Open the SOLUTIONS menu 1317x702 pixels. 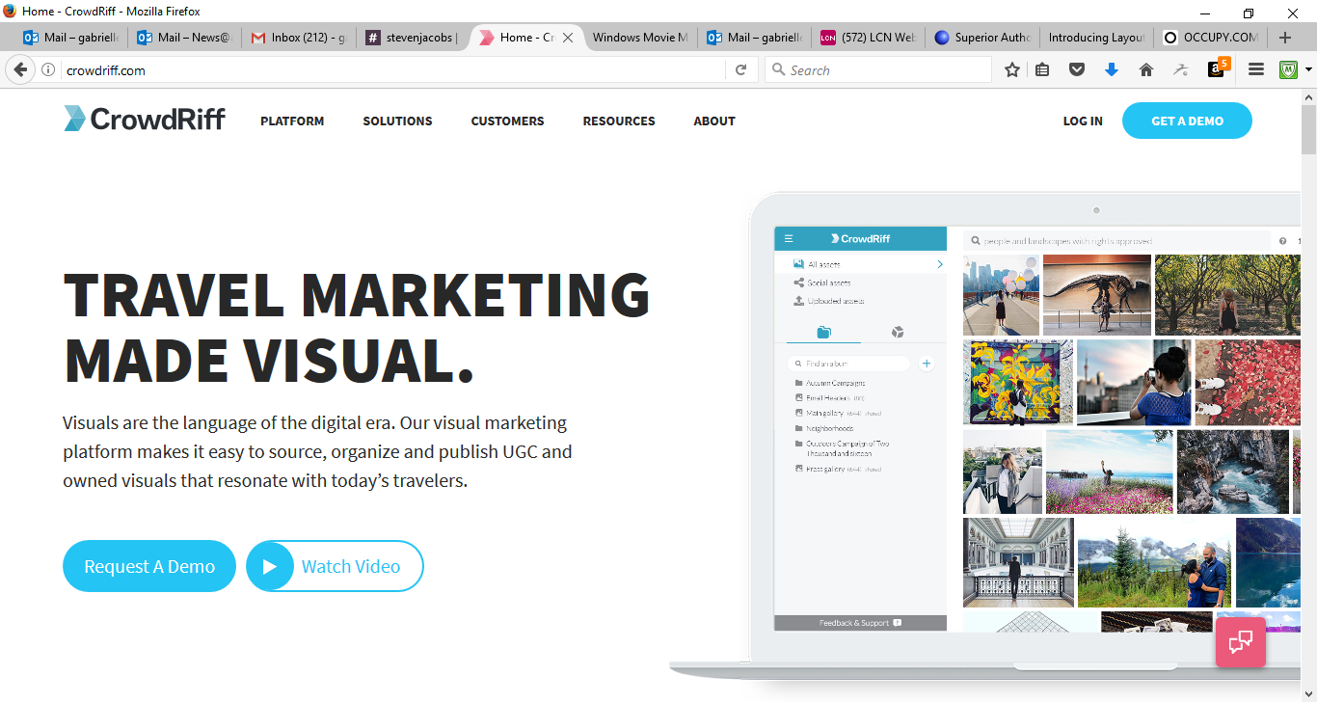[x=397, y=121]
